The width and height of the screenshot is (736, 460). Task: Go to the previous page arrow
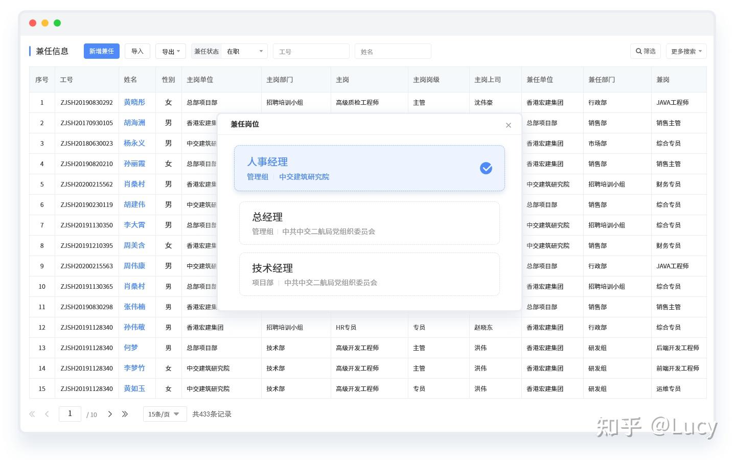pyautogui.click(x=47, y=414)
